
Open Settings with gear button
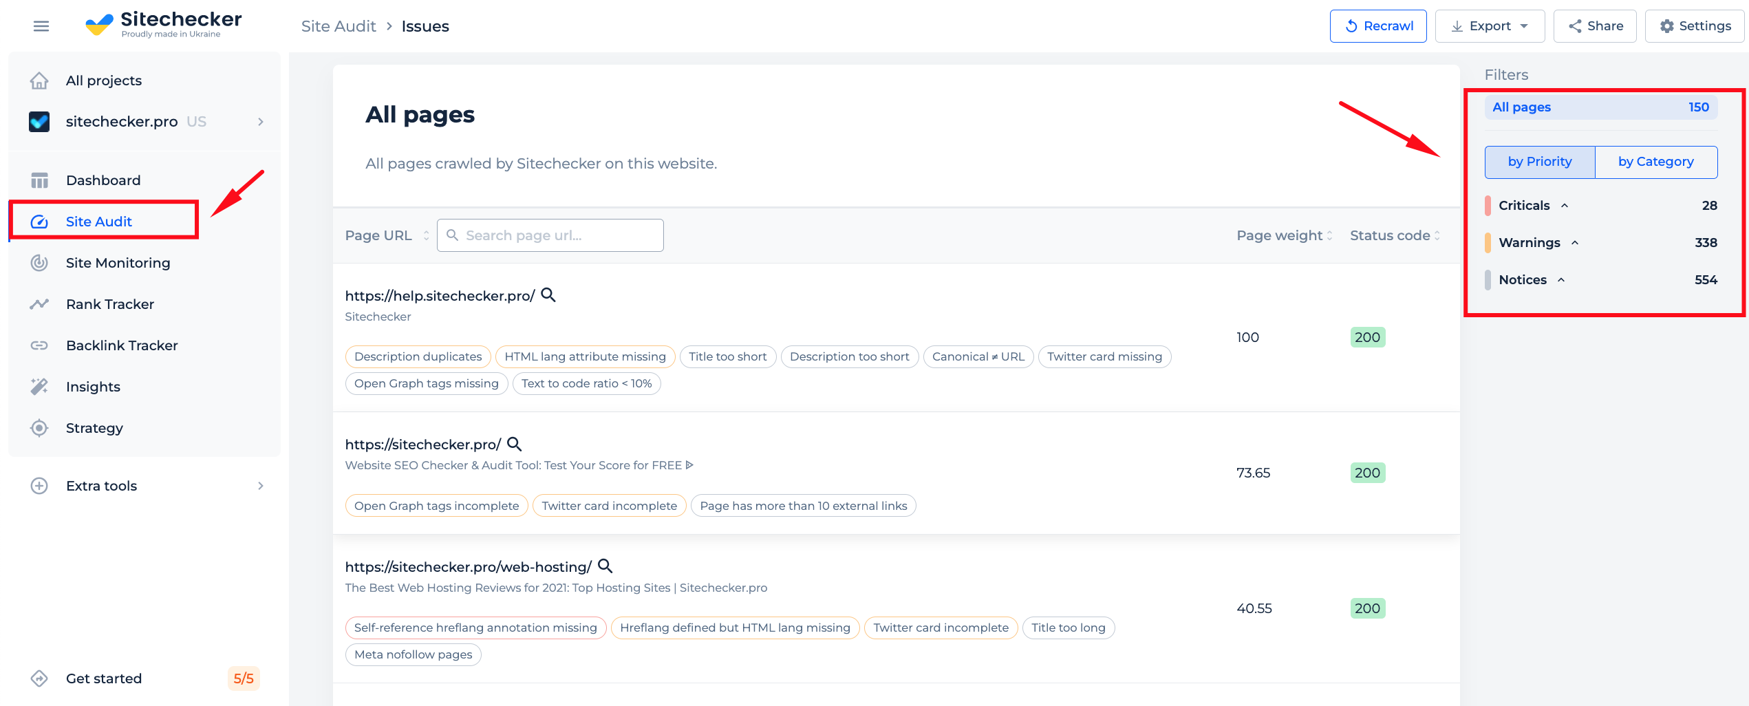1695,26
